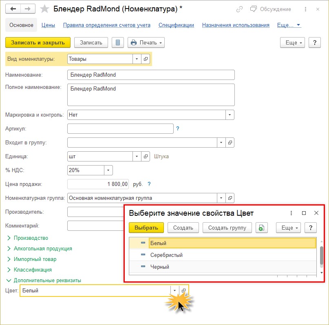This screenshot has height=325, width=329.
Task: Click the green add-copy icon in the dialog
Action: coord(261,228)
